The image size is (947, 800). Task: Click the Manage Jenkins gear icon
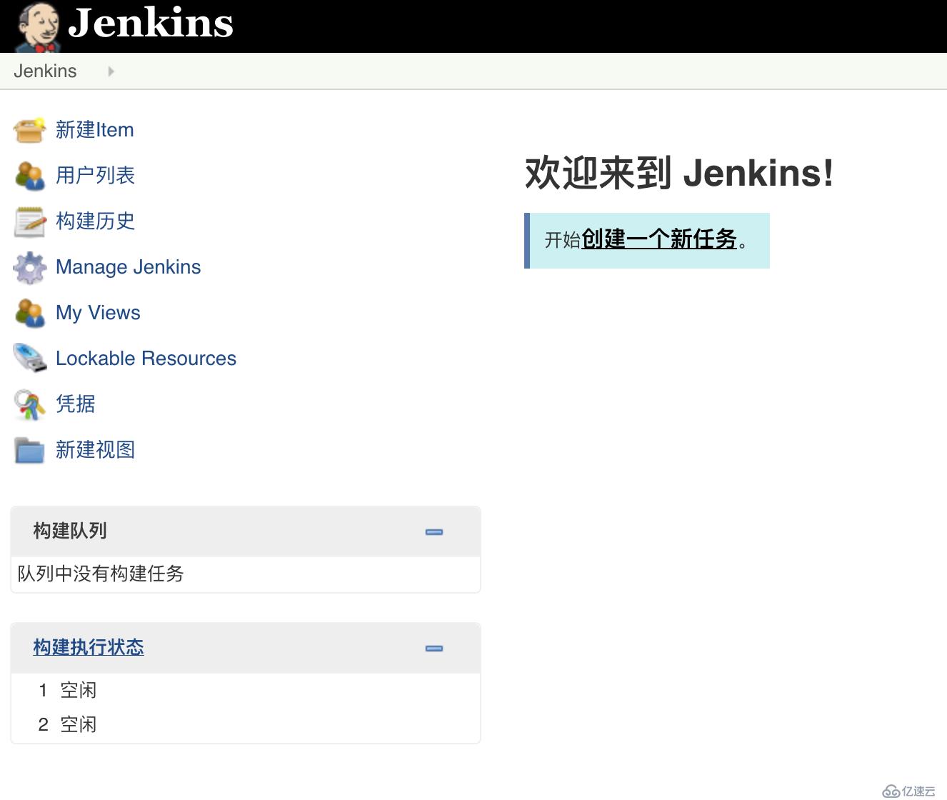pyautogui.click(x=29, y=267)
